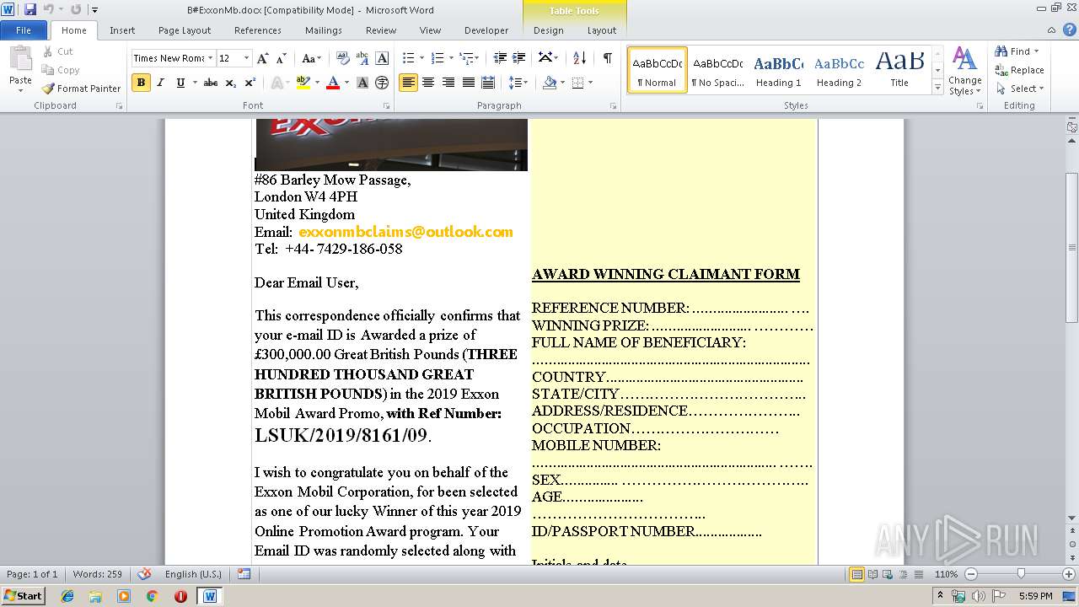Click the Increase Indent icon
The image size is (1079, 607).
(519, 58)
